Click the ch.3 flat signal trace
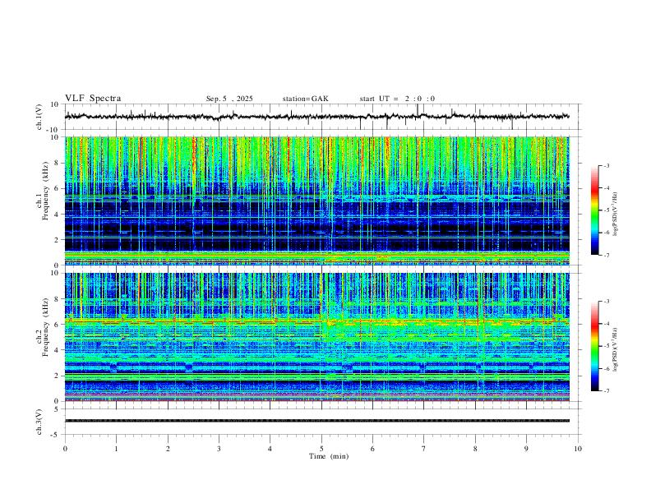The image size is (651, 503). [316, 421]
